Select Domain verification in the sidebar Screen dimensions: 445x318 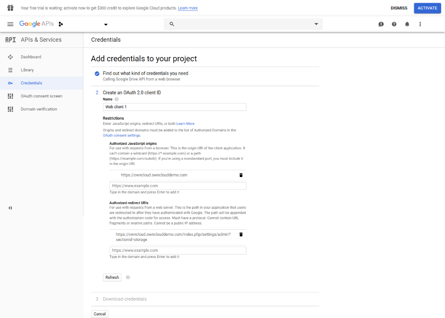[x=39, y=109]
